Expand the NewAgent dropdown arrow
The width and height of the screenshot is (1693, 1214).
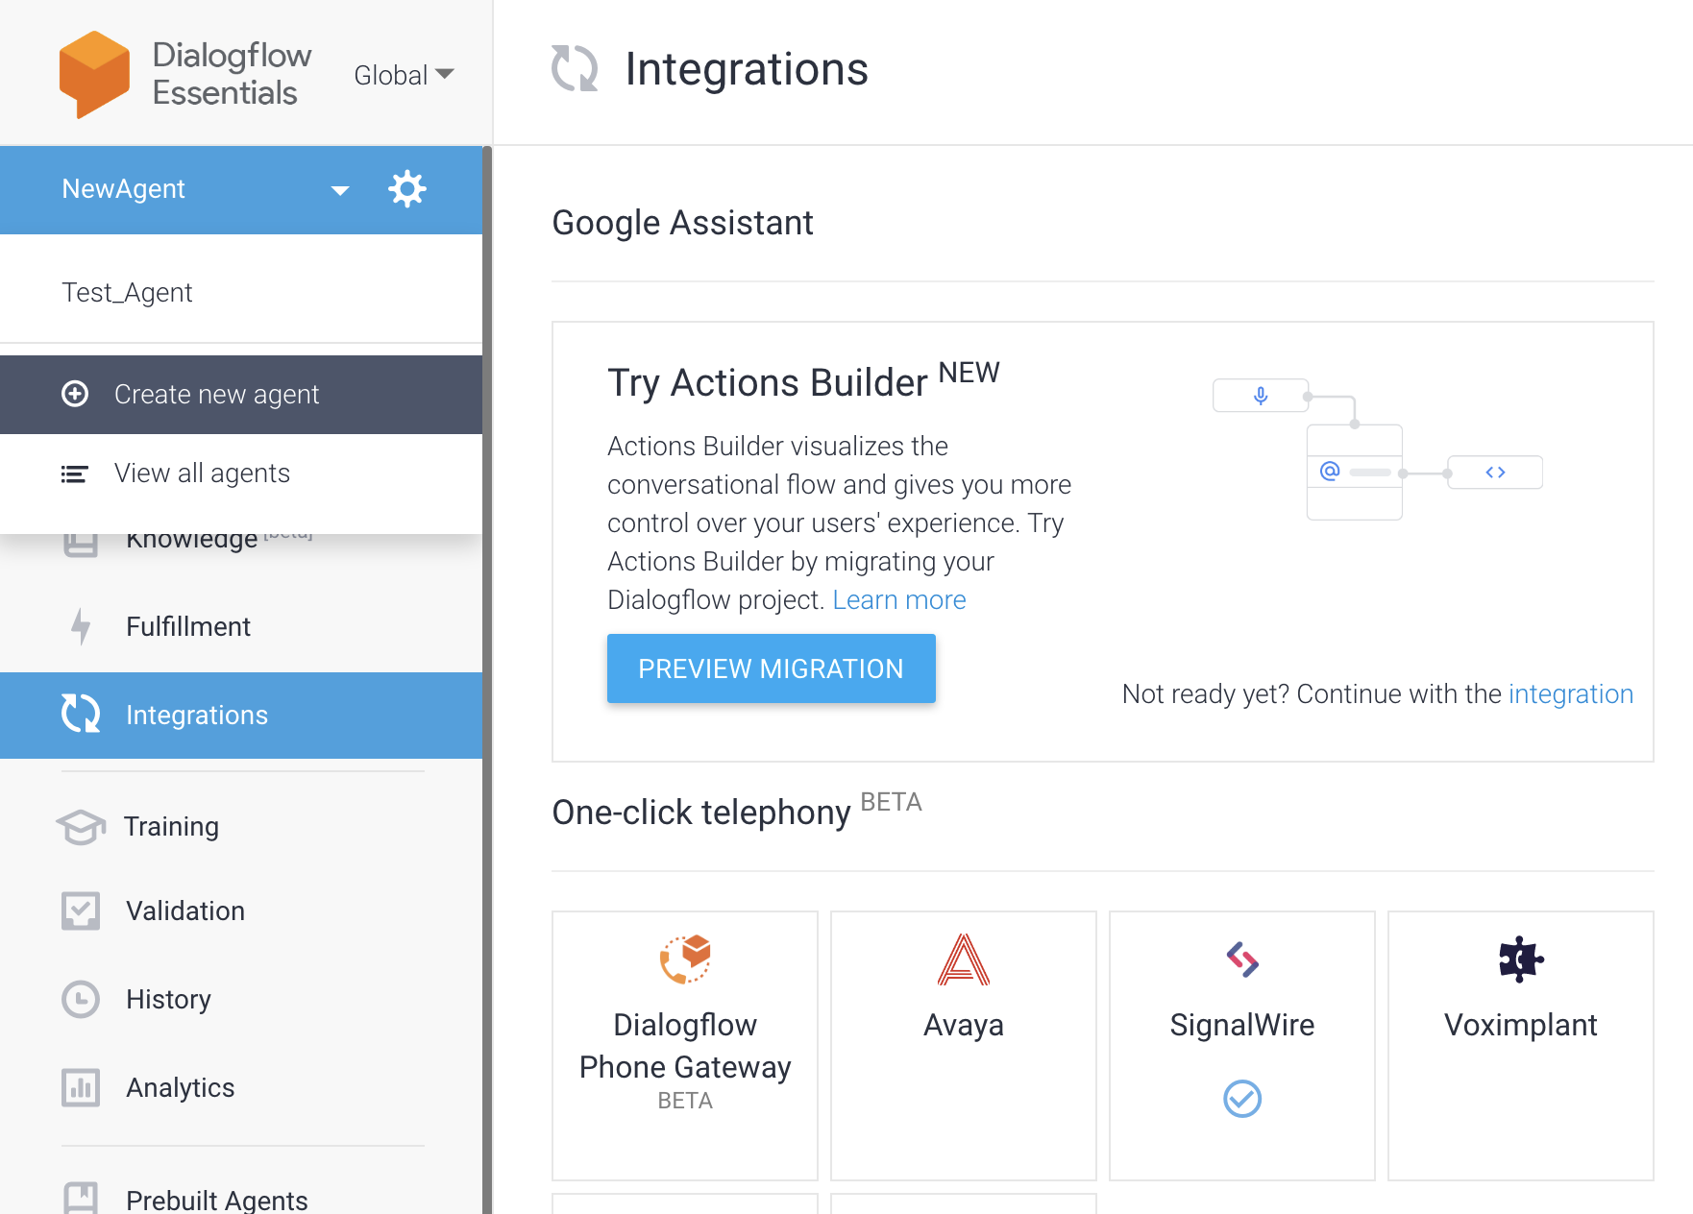pyautogui.click(x=340, y=190)
